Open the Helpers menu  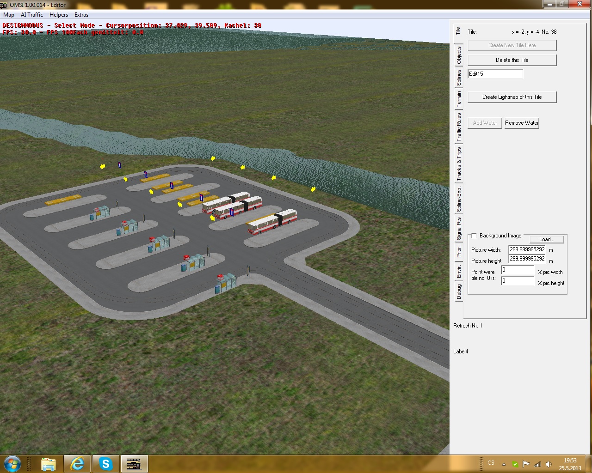point(59,15)
